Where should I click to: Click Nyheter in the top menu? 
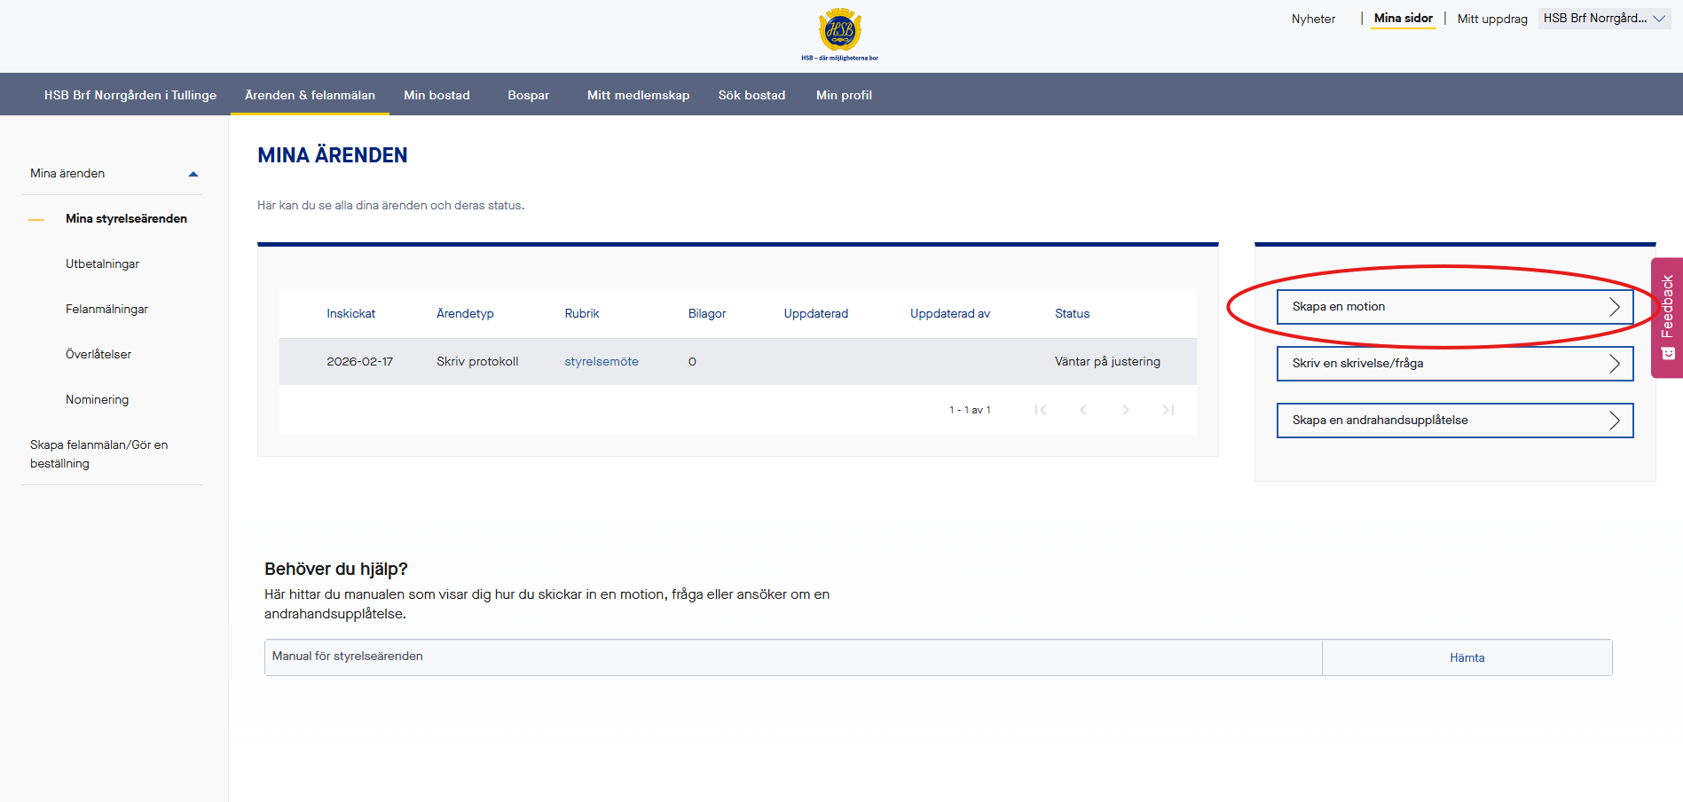pos(1313,19)
